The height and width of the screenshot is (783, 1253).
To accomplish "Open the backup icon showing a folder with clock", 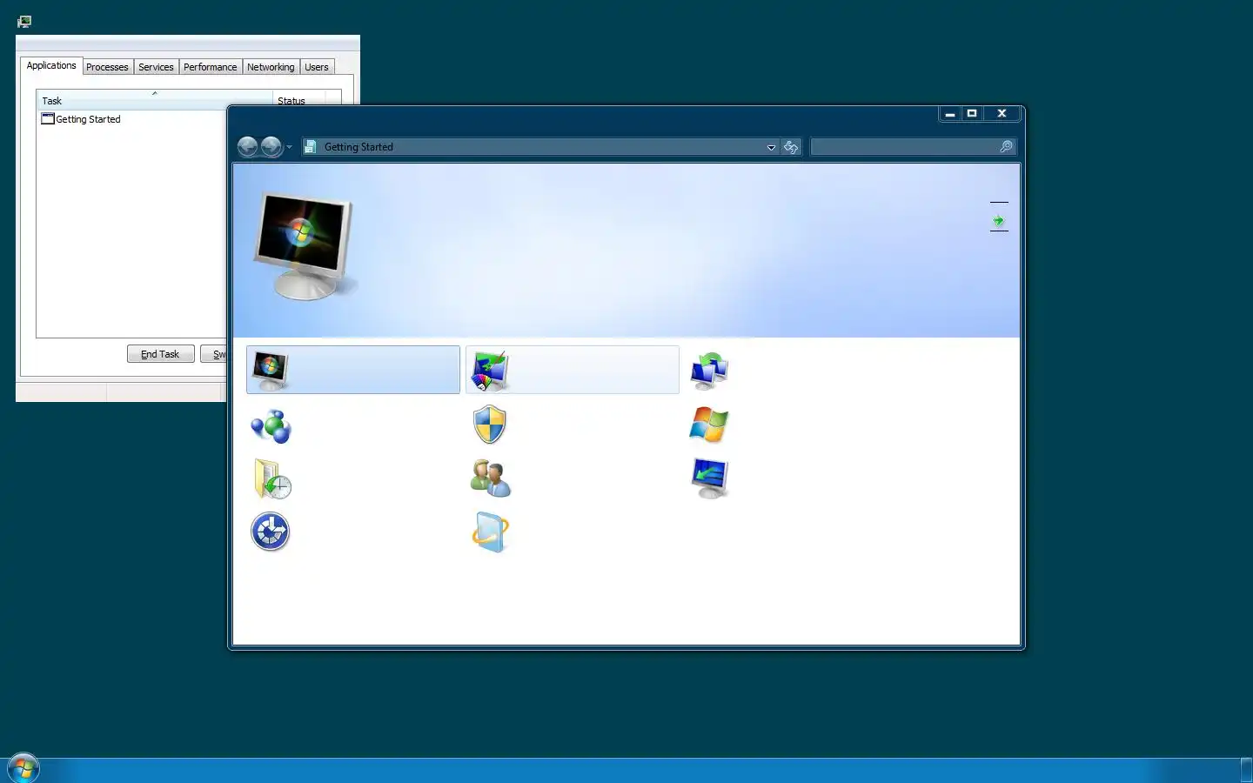I will pos(272,478).
